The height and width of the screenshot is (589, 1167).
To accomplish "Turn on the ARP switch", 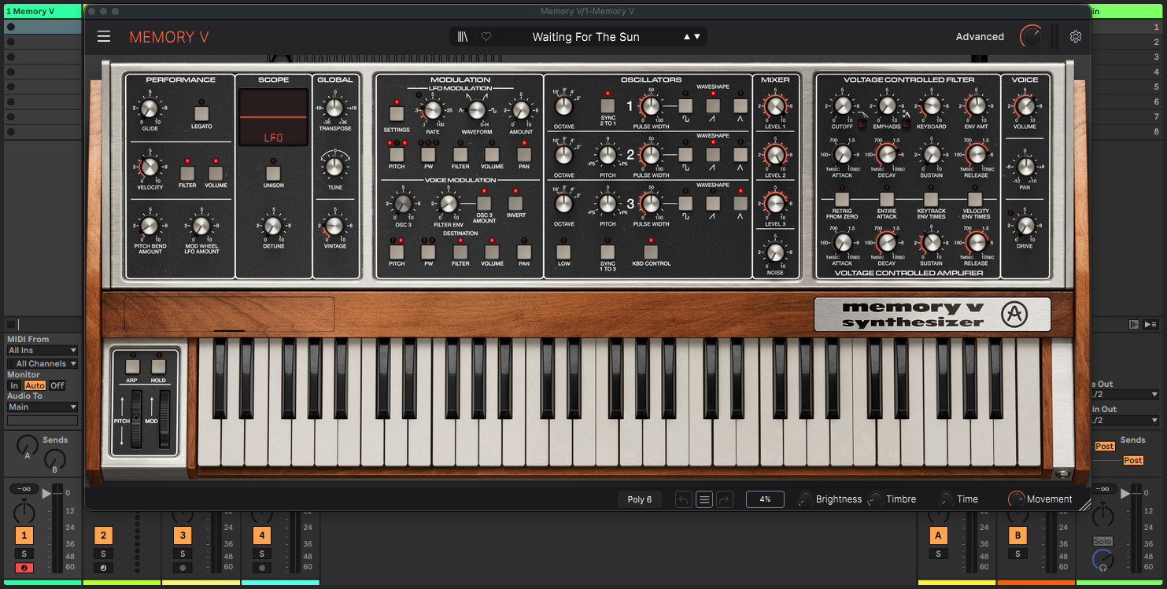I will tap(132, 366).
